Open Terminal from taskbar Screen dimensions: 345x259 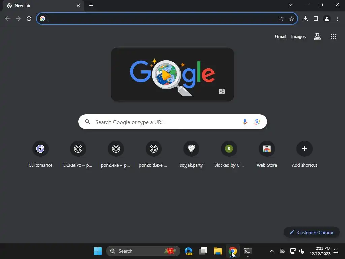247,251
